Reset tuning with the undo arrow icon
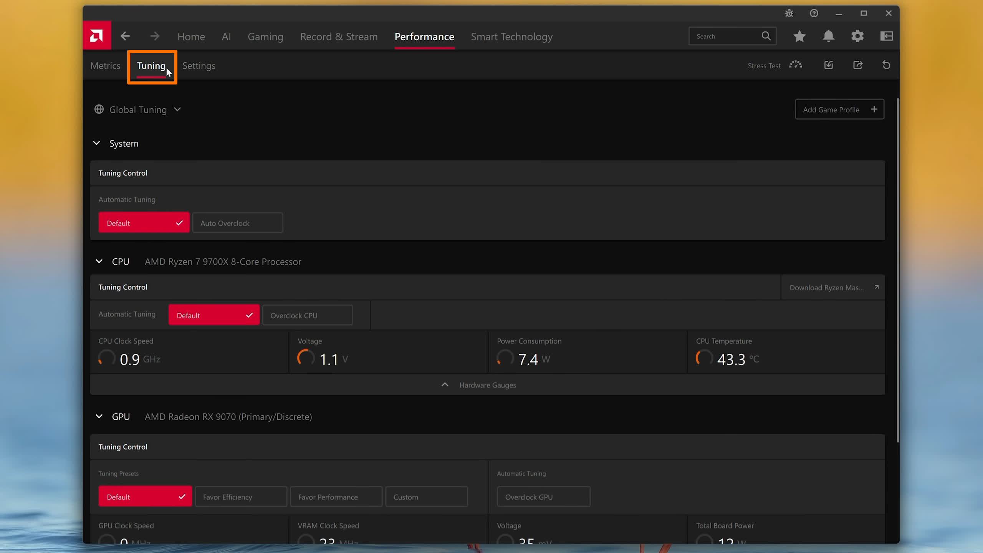The width and height of the screenshot is (983, 553). coord(886,65)
